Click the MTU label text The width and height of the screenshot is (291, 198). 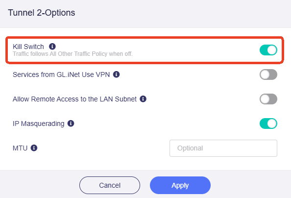pyautogui.click(x=20, y=148)
